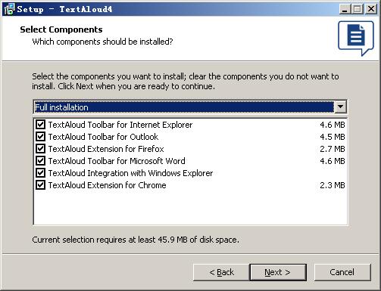Minimize the Setup window

point(345,9)
